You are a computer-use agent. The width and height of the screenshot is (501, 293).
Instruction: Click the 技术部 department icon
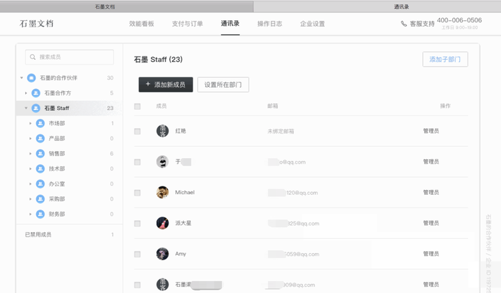pyautogui.click(x=40, y=168)
